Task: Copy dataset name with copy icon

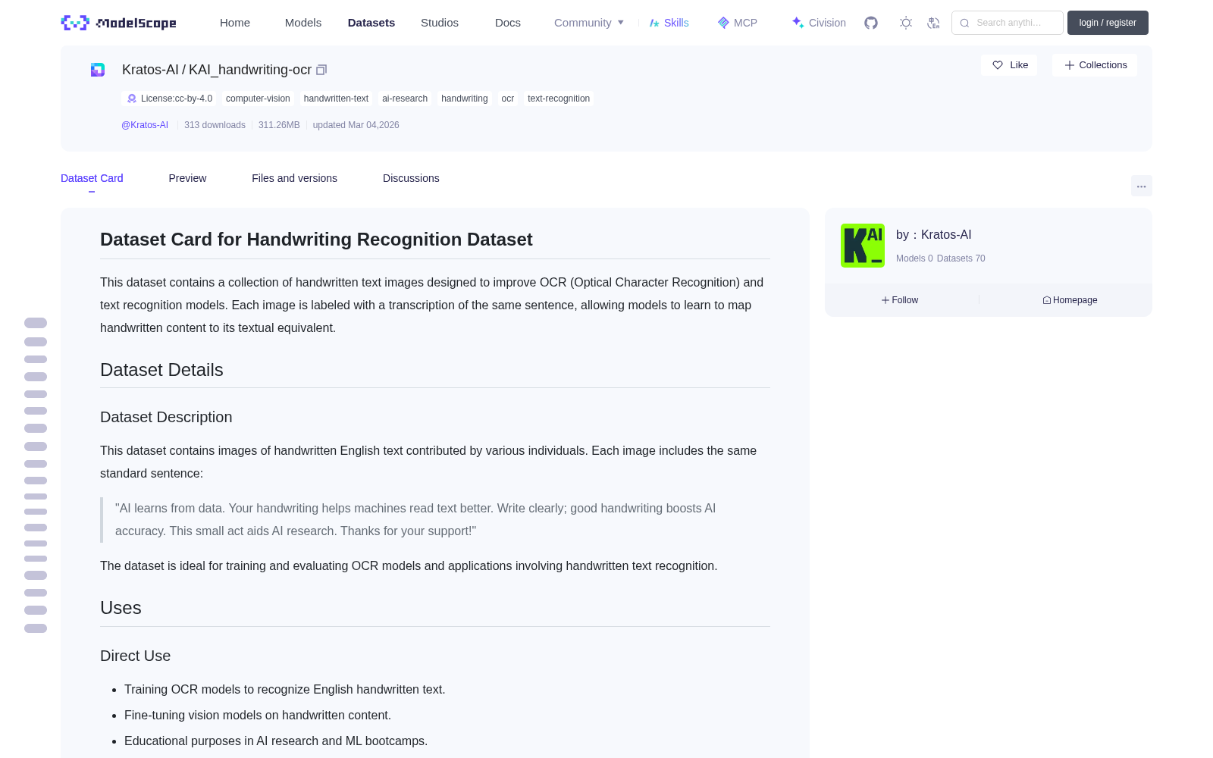Action: coord(321,70)
